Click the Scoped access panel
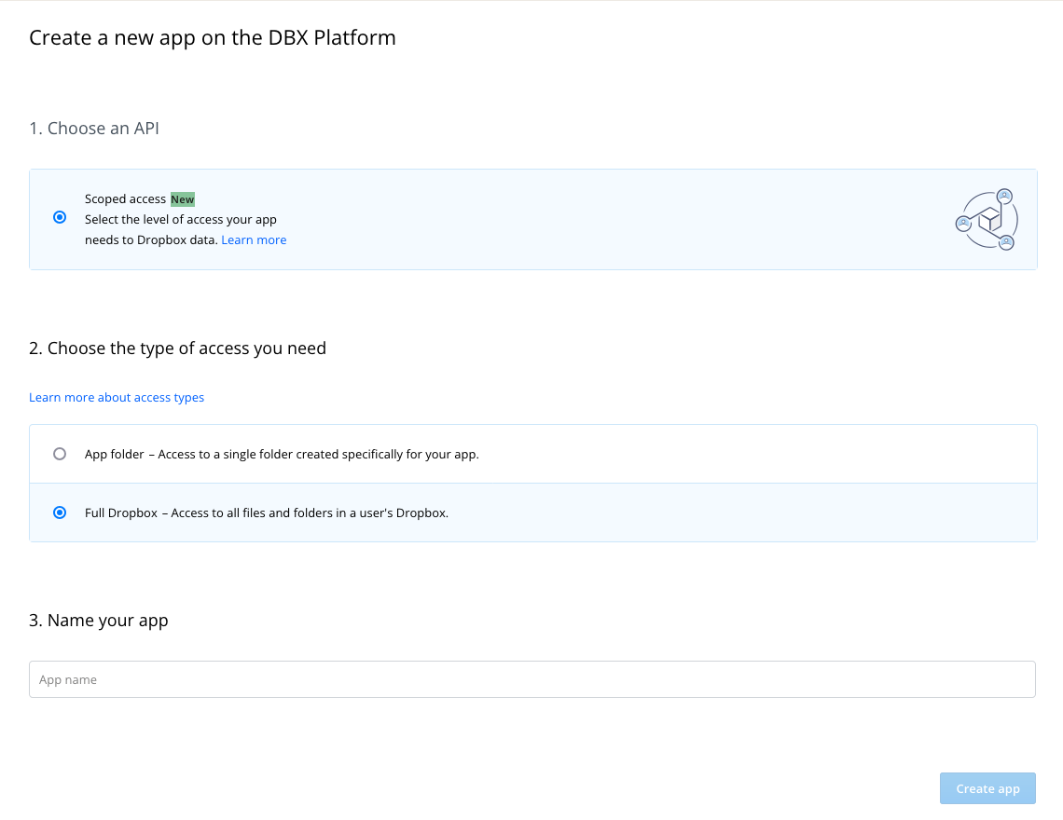Viewport: 1063px width, 820px height. point(532,220)
